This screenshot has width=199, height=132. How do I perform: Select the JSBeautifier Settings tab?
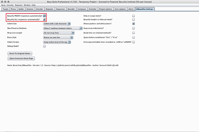145,9
